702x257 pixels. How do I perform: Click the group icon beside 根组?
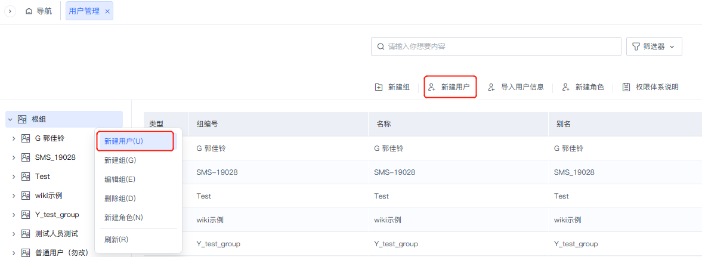[x=22, y=119]
